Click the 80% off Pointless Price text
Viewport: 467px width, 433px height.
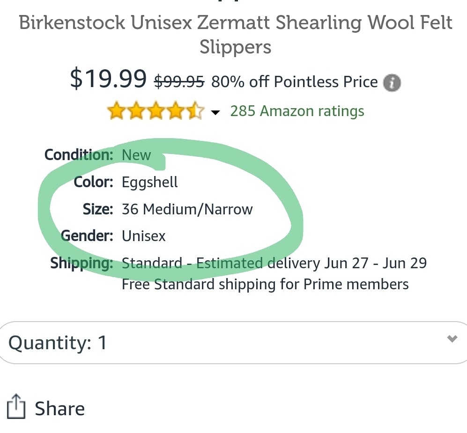pos(294,82)
